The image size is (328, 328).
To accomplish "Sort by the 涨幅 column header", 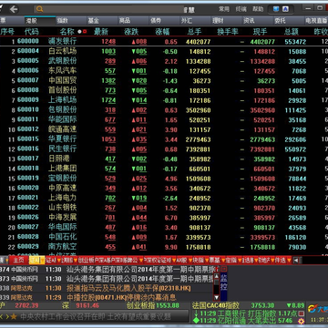I will (162, 32).
